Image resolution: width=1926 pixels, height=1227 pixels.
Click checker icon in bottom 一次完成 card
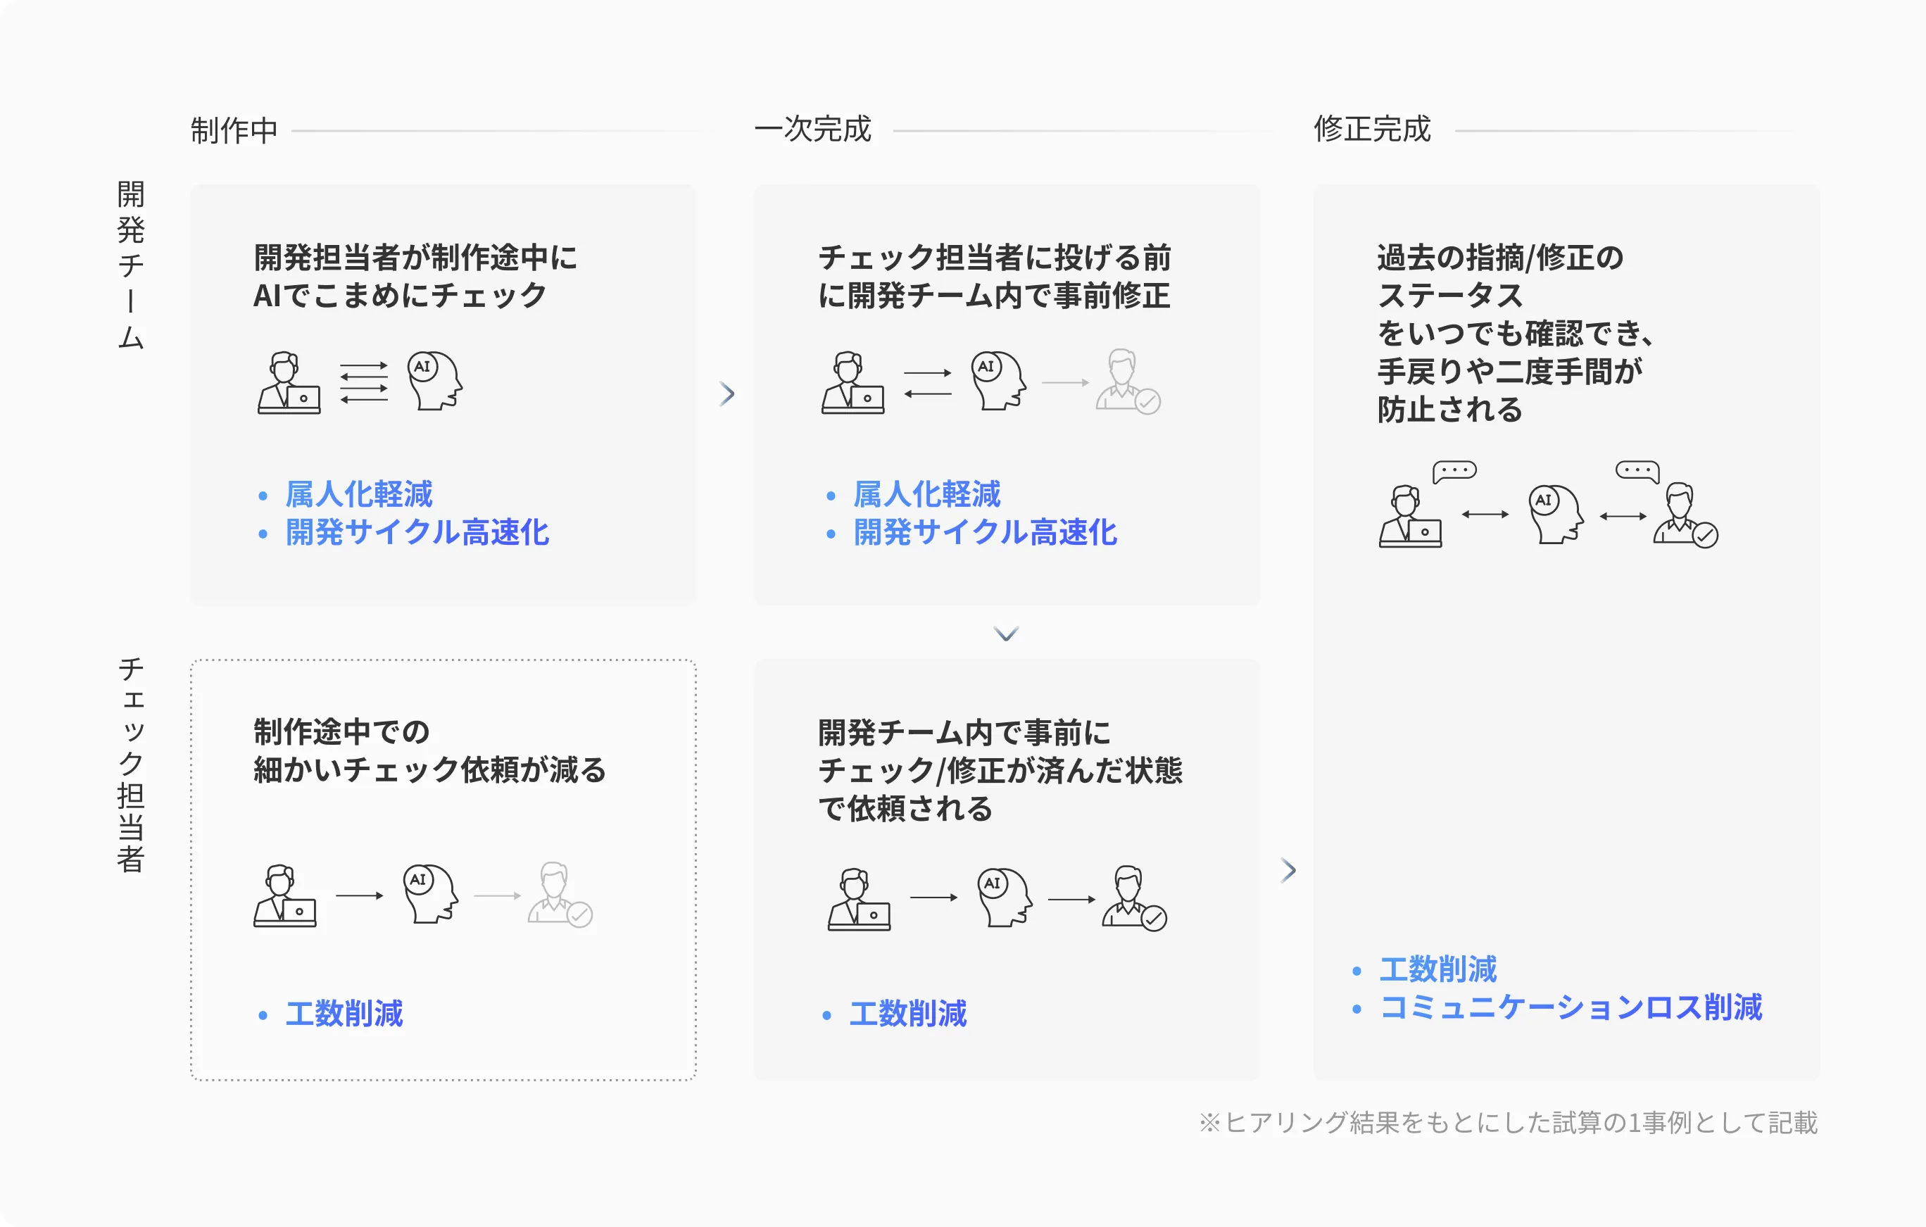(x=1133, y=898)
